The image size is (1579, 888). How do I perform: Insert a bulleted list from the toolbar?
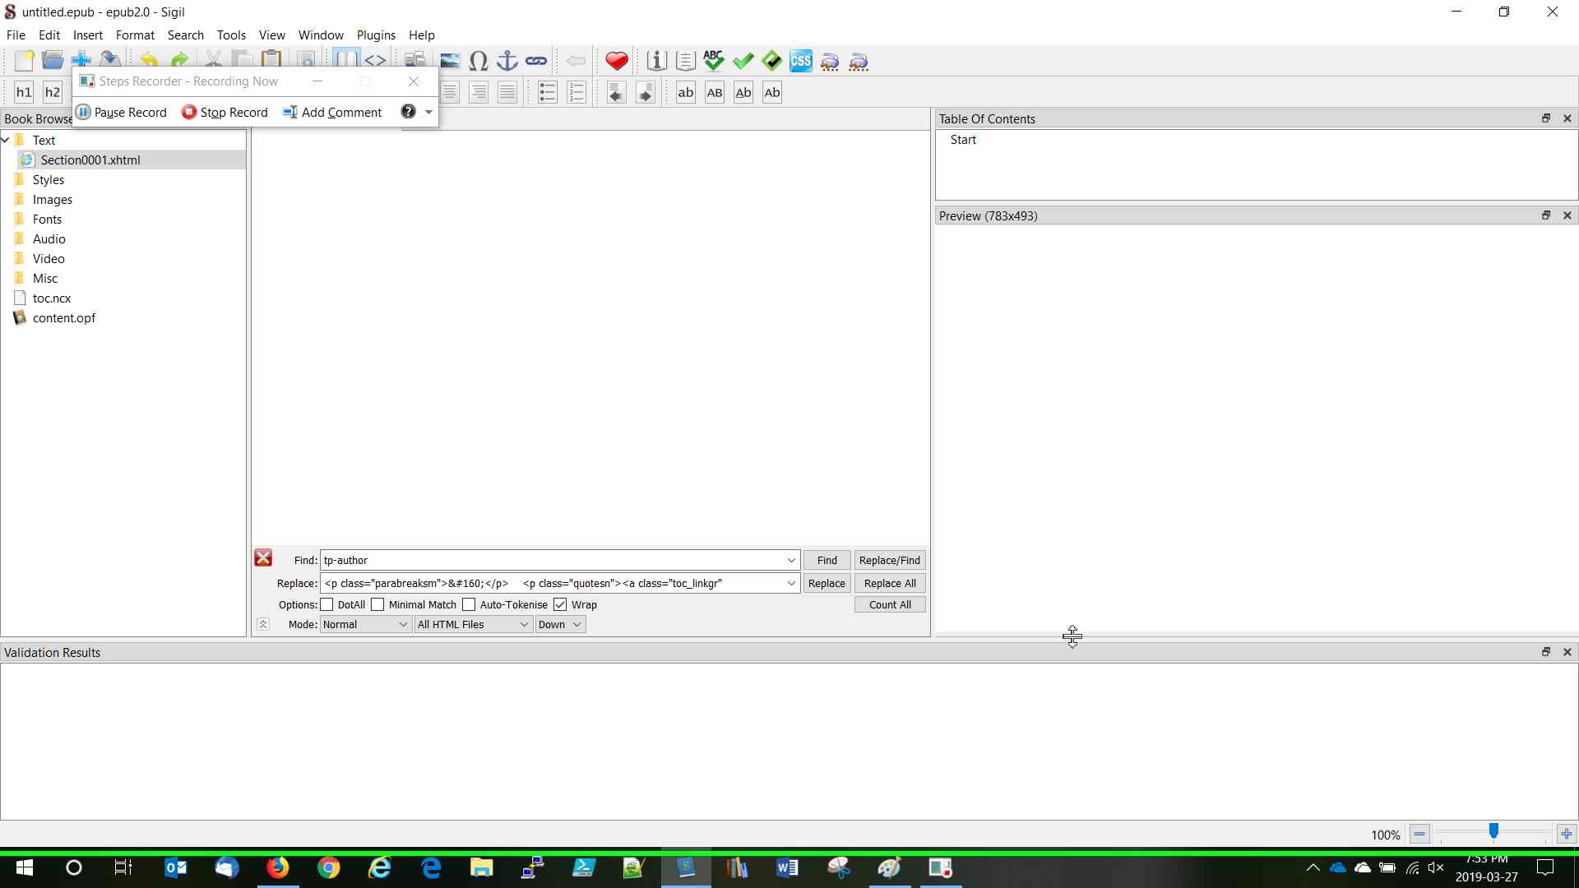[x=548, y=92]
